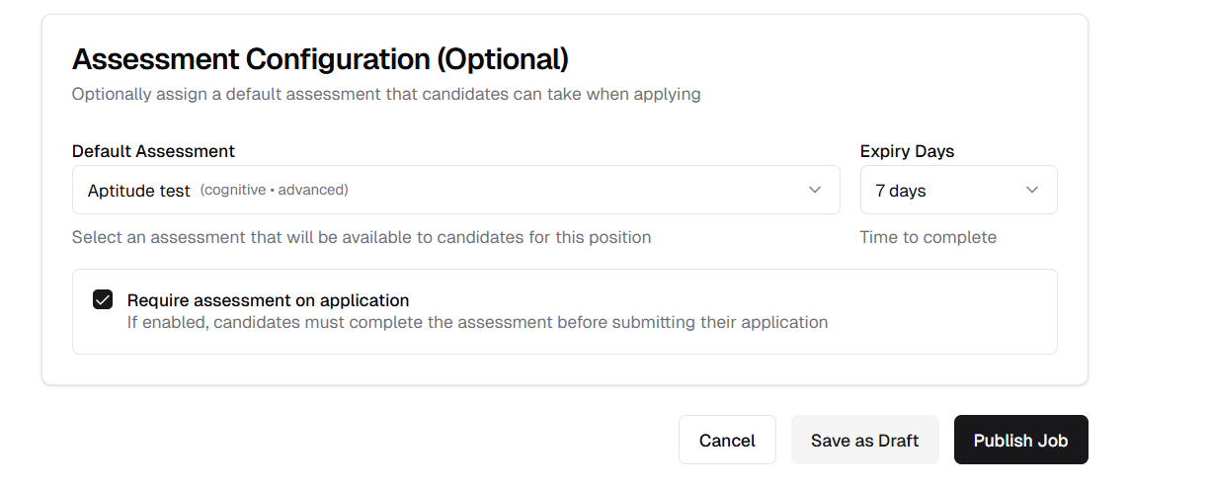
Task: Open the Expiry Days '7 days' dropdown
Action: 958,190
